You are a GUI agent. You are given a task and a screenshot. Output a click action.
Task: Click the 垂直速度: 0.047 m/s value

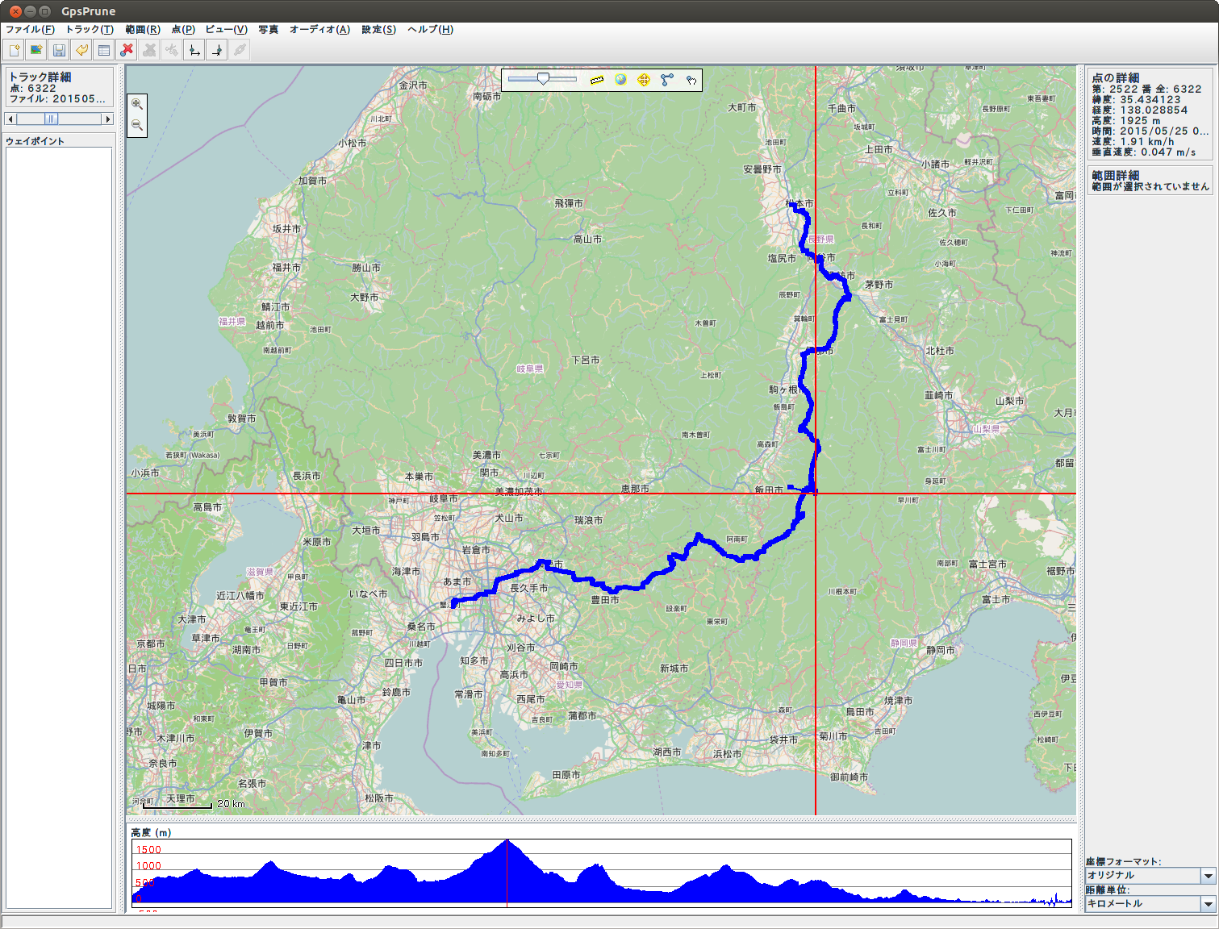pyautogui.click(x=1144, y=152)
